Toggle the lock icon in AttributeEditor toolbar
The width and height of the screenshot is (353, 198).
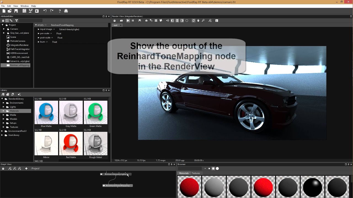tap(3, 20)
